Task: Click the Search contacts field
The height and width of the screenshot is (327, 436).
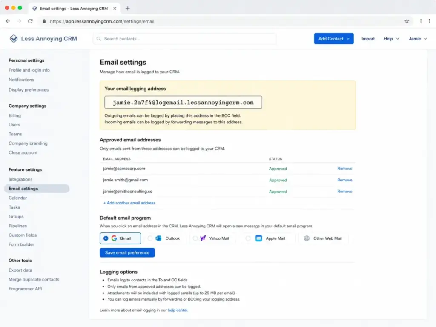Action: pyautogui.click(x=185, y=39)
